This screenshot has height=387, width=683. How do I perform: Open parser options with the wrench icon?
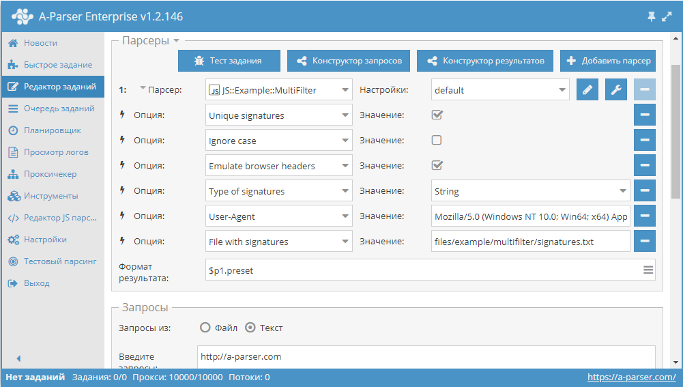616,90
